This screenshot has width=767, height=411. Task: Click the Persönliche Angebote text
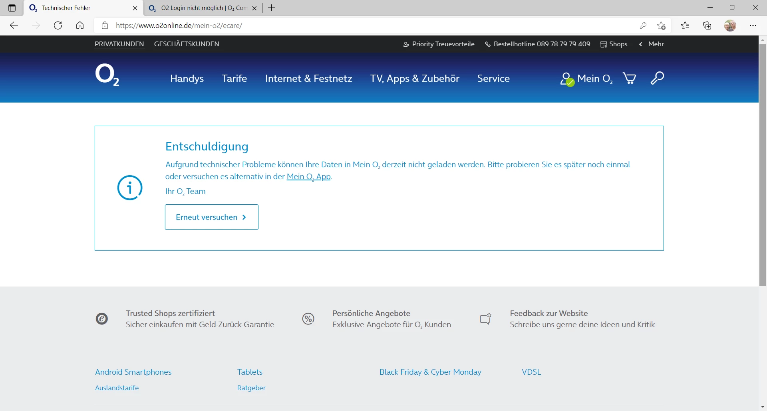pyautogui.click(x=372, y=313)
